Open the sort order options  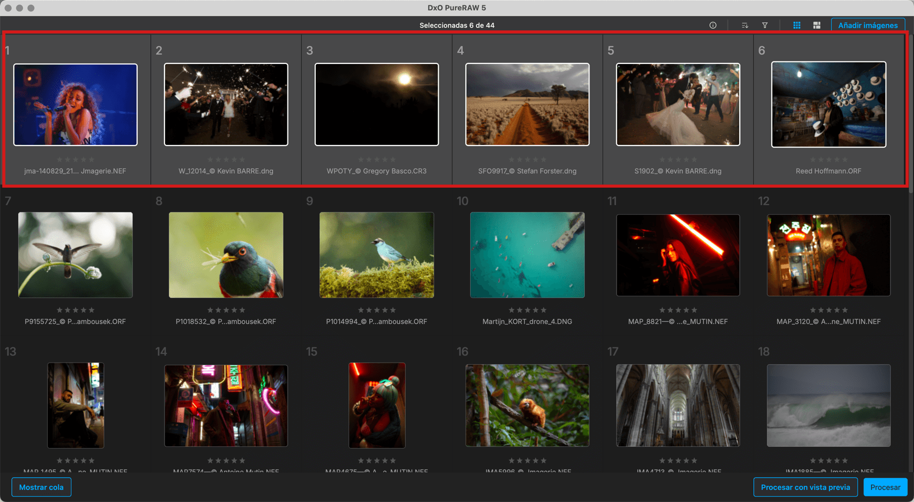744,25
